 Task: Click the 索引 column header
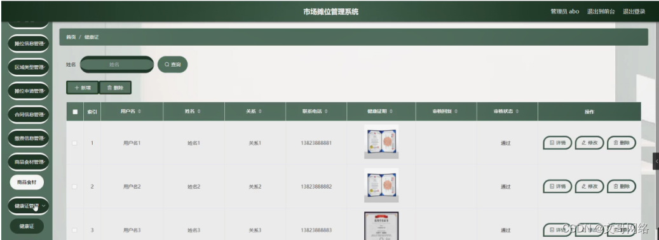point(92,112)
